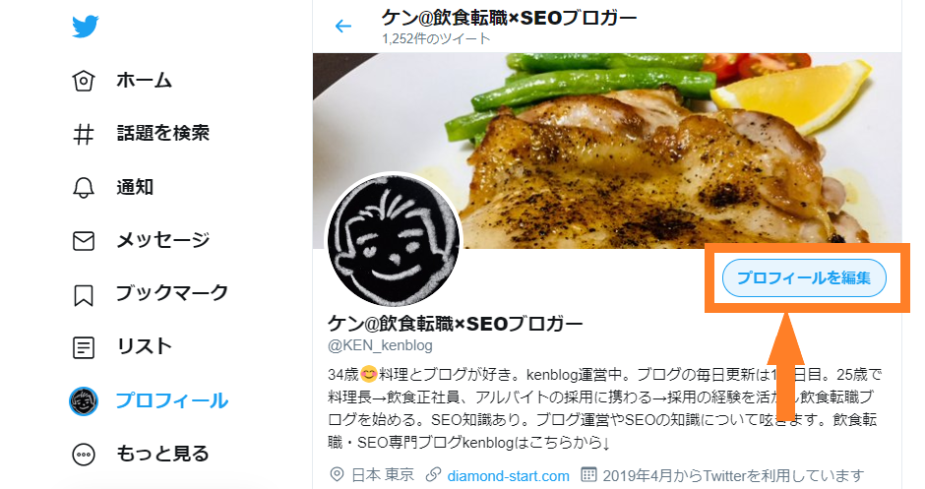Click the @KEN_kenblog username handle
Viewport: 925px width, 489px height.
pos(380,345)
